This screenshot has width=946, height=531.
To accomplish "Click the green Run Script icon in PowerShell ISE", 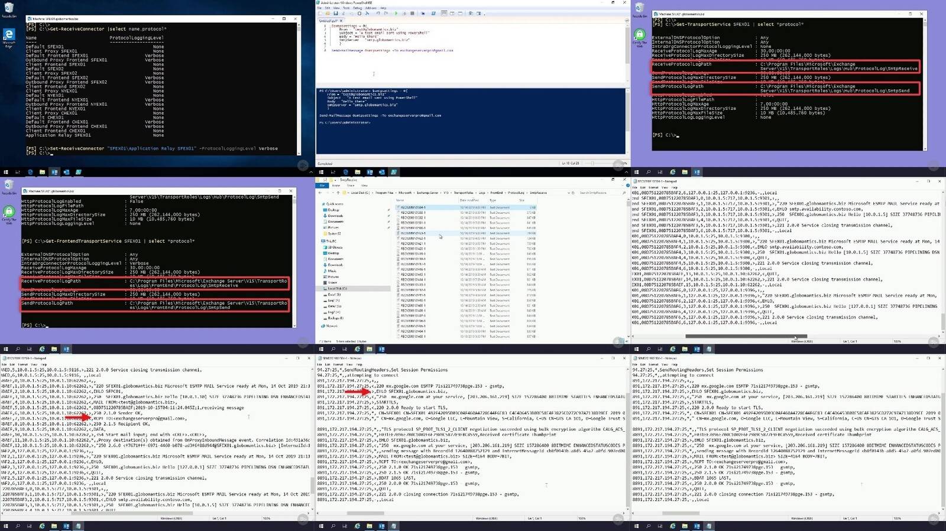I will click(396, 13).
